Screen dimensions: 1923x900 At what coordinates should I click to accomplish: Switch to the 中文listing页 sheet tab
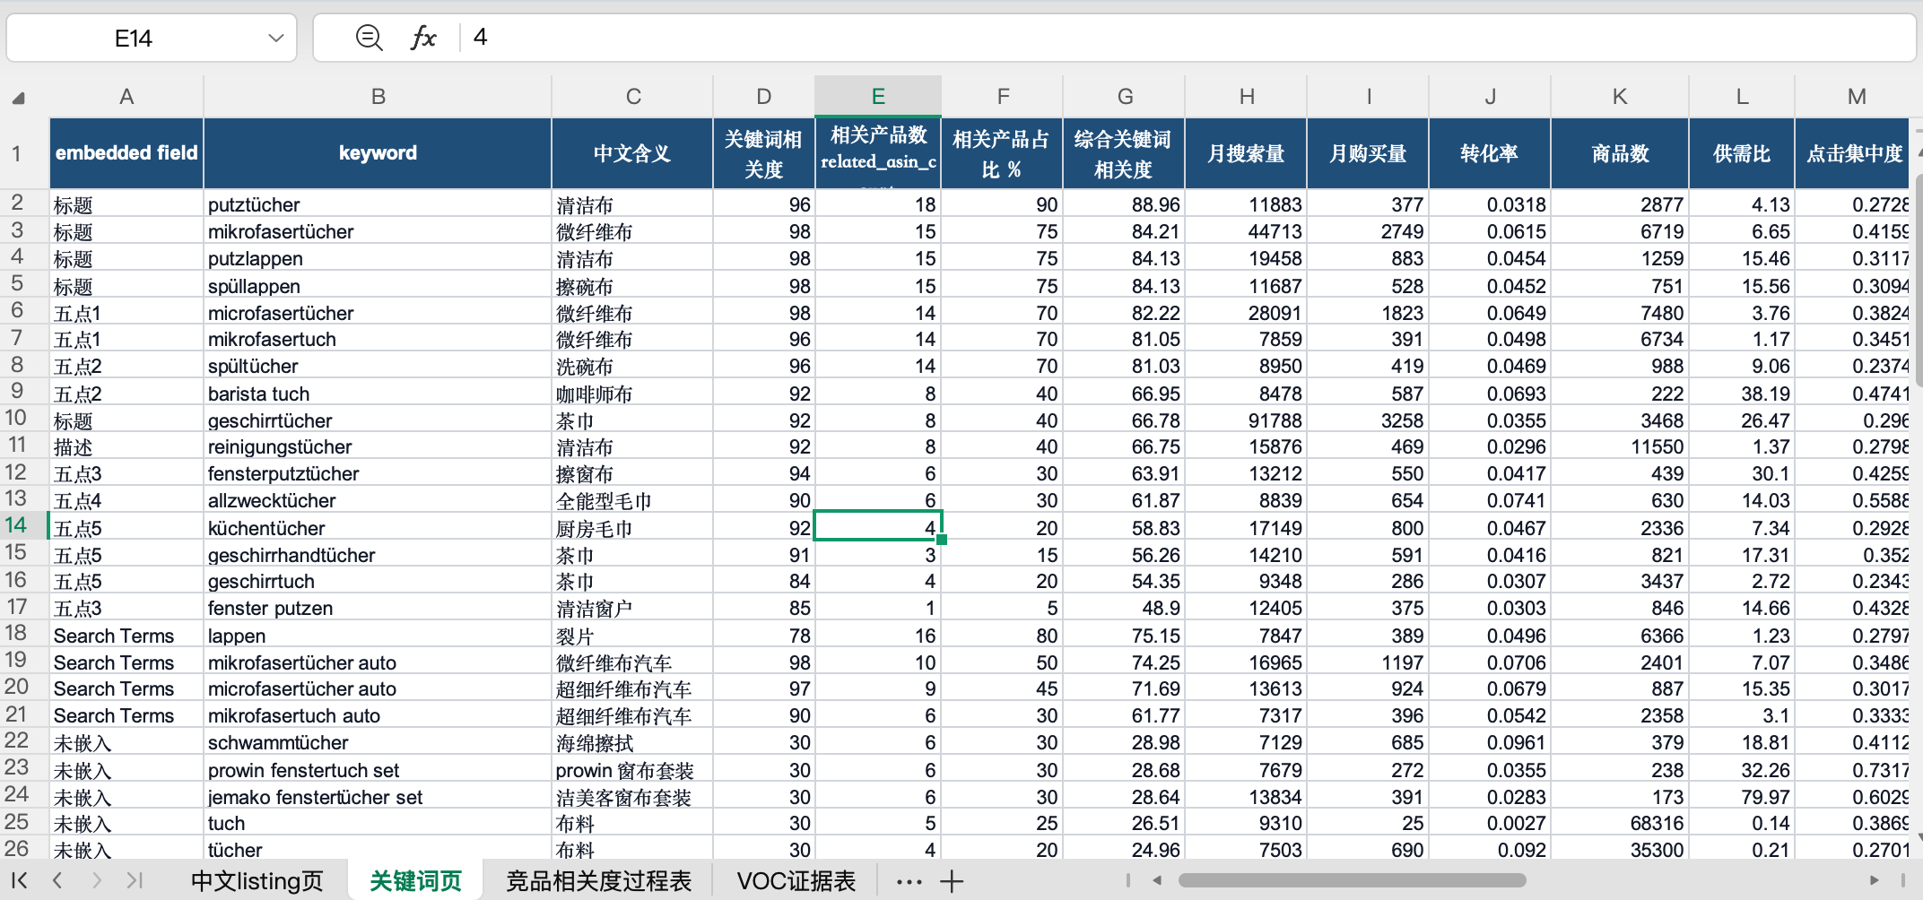[x=257, y=881]
